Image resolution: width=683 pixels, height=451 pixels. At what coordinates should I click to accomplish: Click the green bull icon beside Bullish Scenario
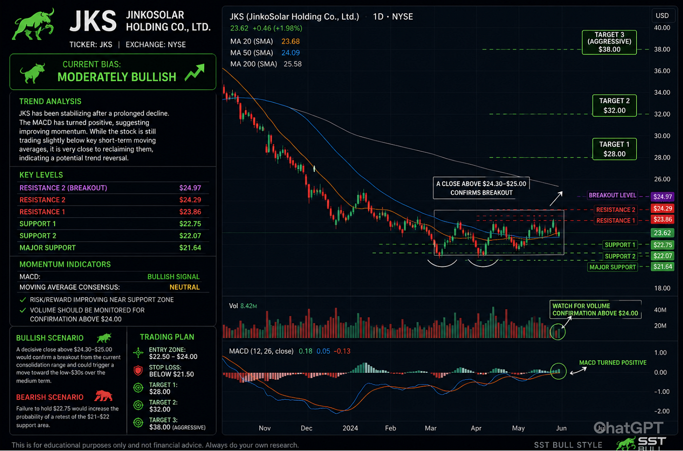(x=103, y=337)
